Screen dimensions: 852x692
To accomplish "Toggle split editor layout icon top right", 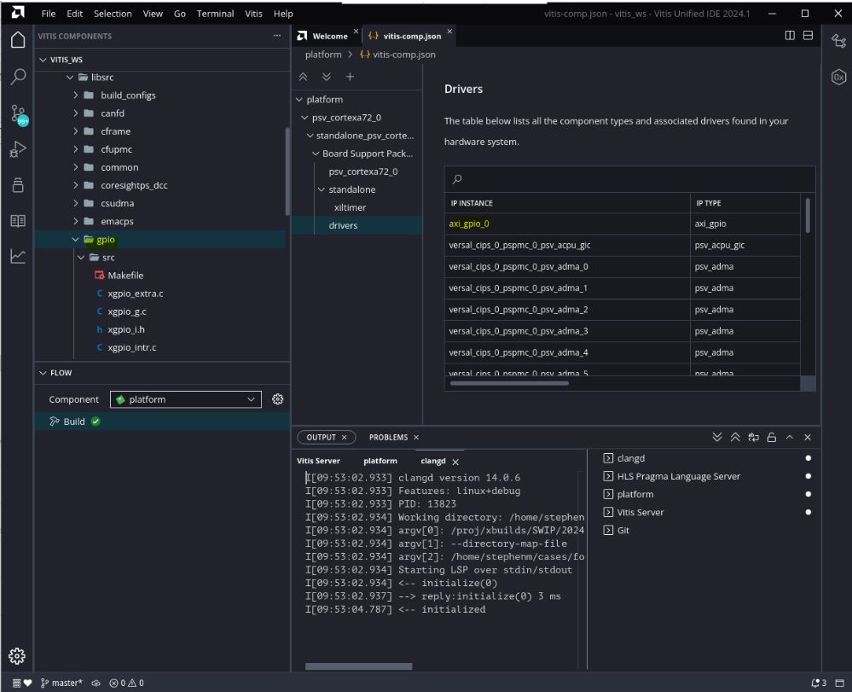I will pyautogui.click(x=790, y=36).
